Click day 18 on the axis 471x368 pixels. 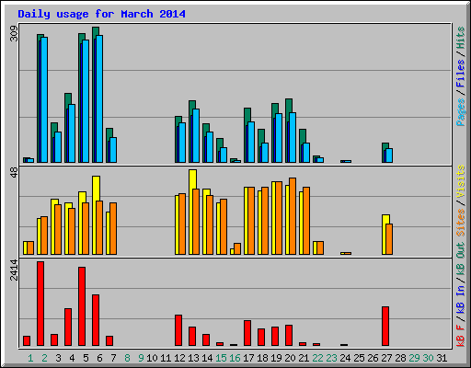click(262, 358)
